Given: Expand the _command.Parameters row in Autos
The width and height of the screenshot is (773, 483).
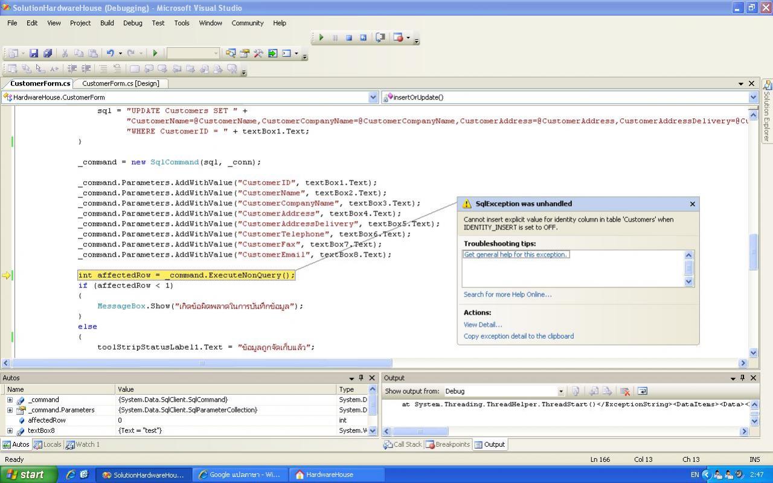Looking at the screenshot, I should click(x=10, y=410).
